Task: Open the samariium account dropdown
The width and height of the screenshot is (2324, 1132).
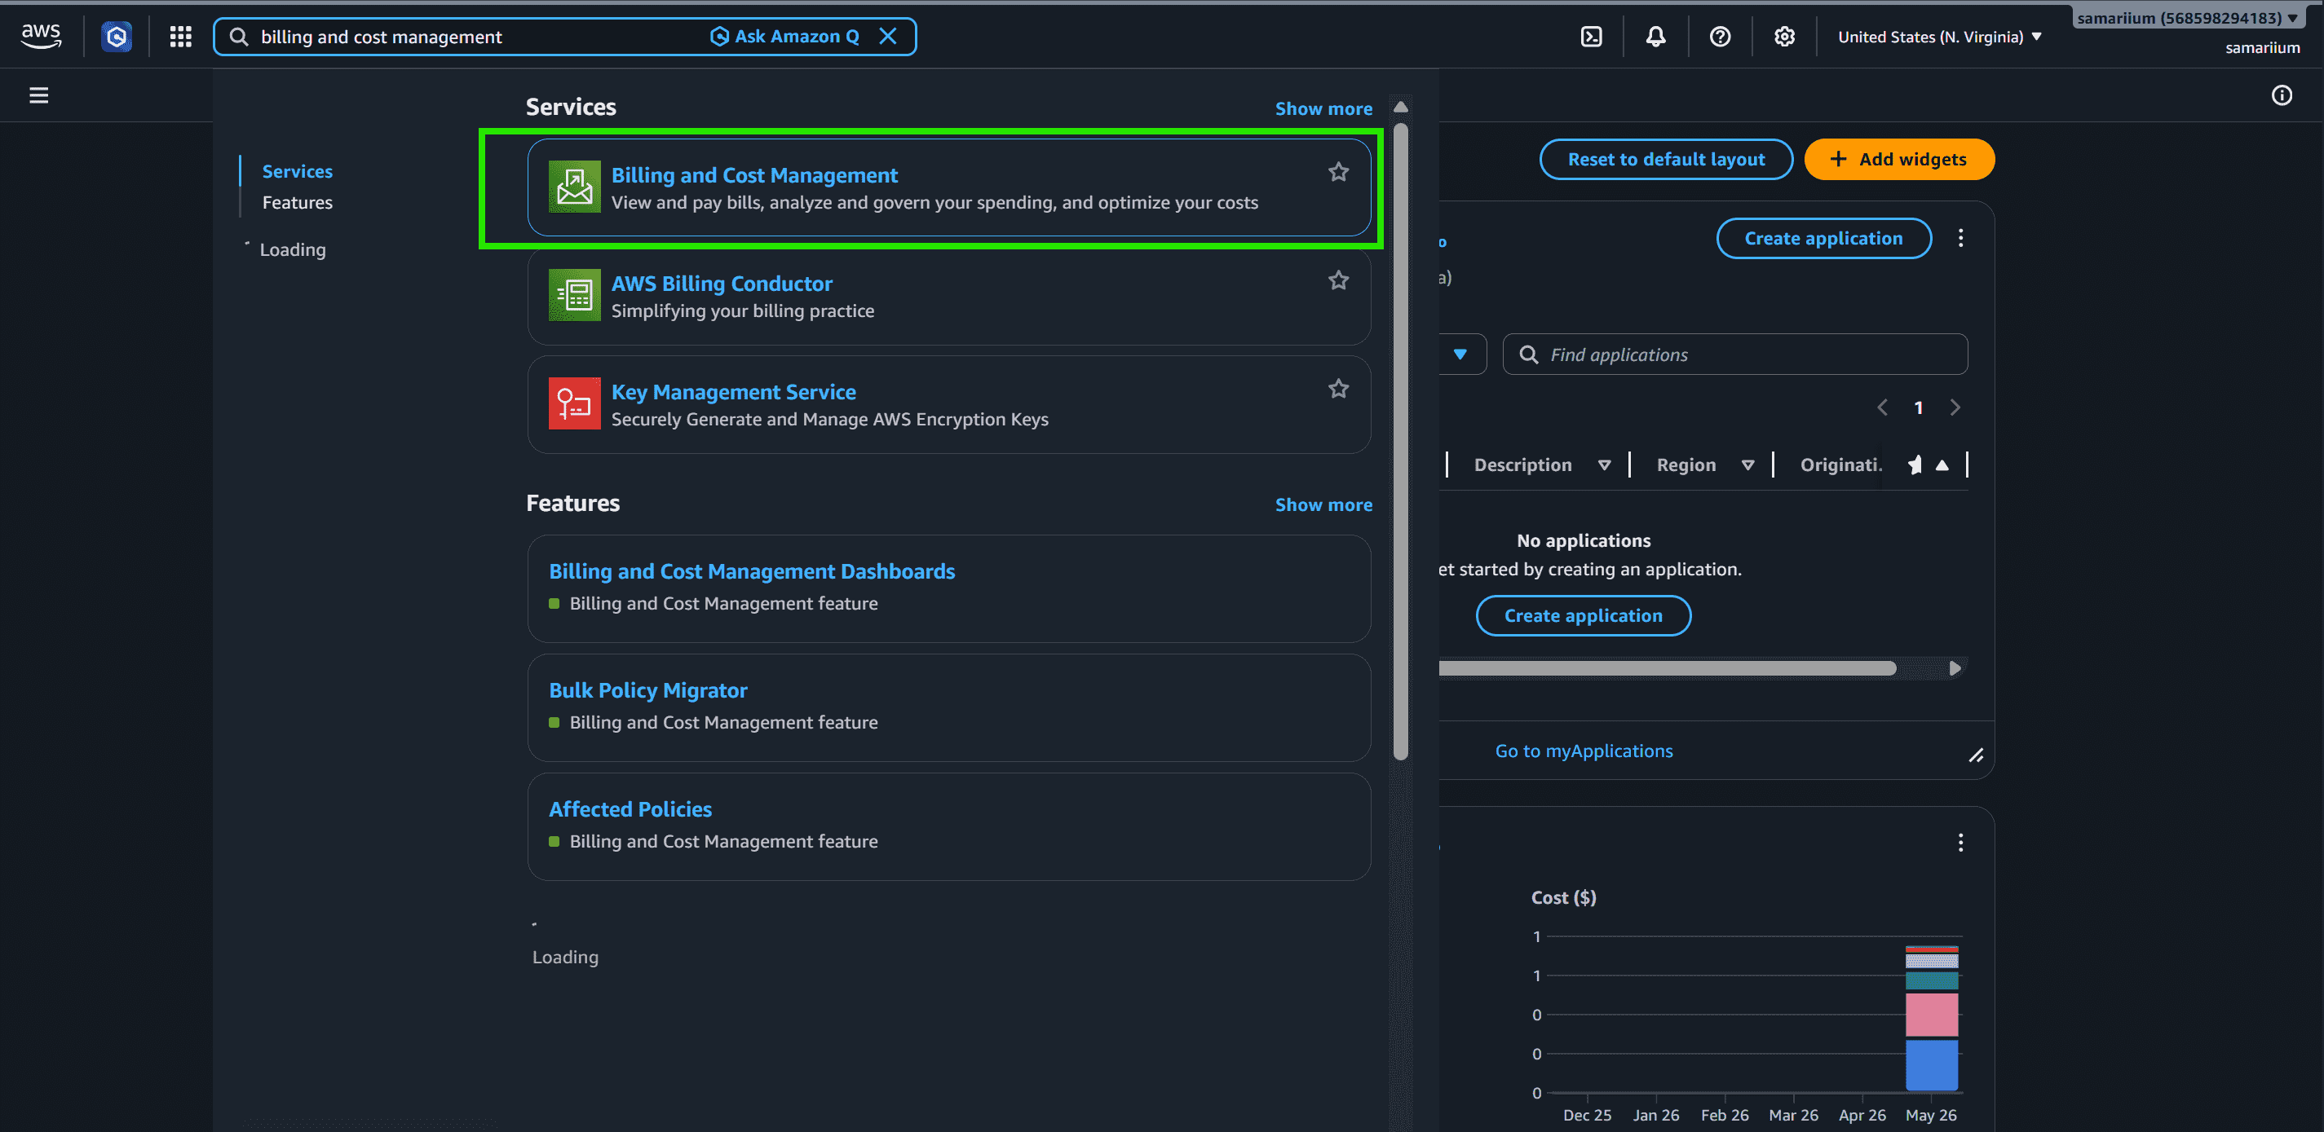Action: point(2187,17)
